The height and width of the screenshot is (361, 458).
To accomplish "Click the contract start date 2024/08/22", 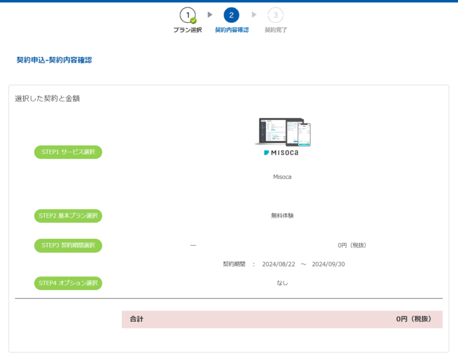I will pos(278,264).
